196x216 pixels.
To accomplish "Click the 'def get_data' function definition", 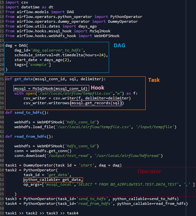I will pos(55,79).
